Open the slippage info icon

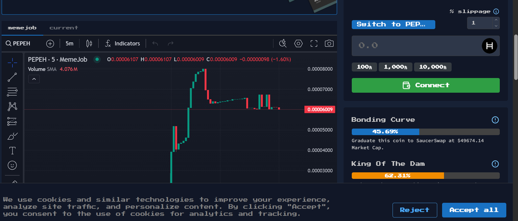[496, 12]
